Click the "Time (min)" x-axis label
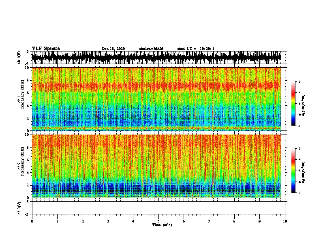The image size is (321, 248). pyautogui.click(x=162, y=225)
